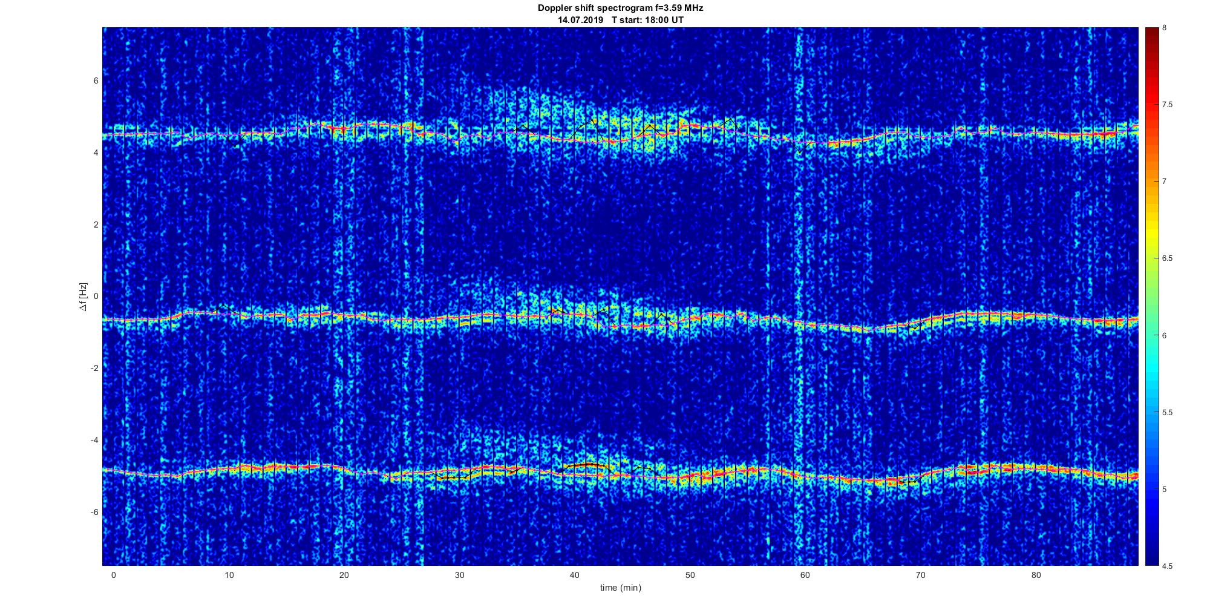This screenshot has width=1210, height=607.
Task: Click the y-axis tick label '-4'
Action: click(94, 440)
